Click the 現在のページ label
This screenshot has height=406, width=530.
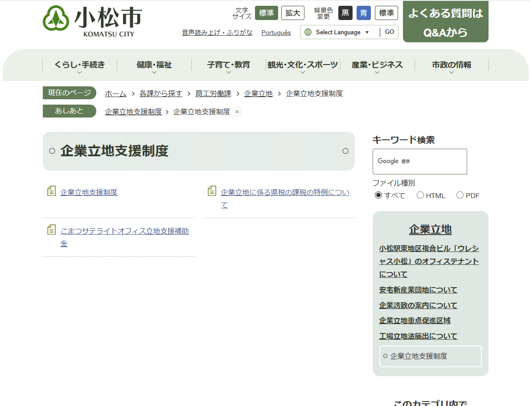point(69,93)
